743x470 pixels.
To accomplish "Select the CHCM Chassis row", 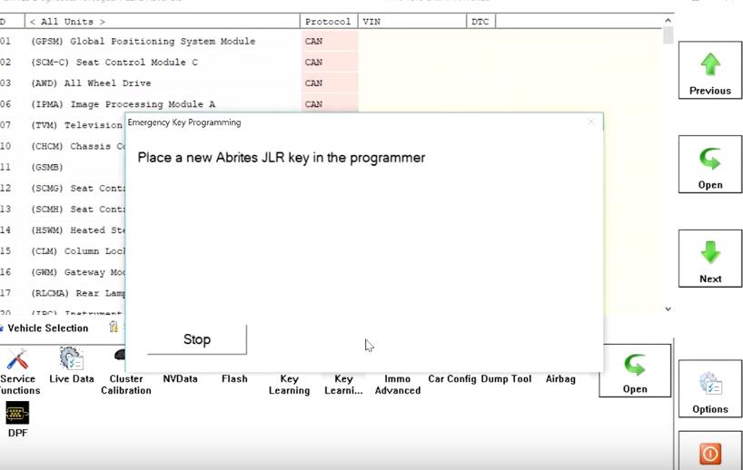I will tap(63, 146).
